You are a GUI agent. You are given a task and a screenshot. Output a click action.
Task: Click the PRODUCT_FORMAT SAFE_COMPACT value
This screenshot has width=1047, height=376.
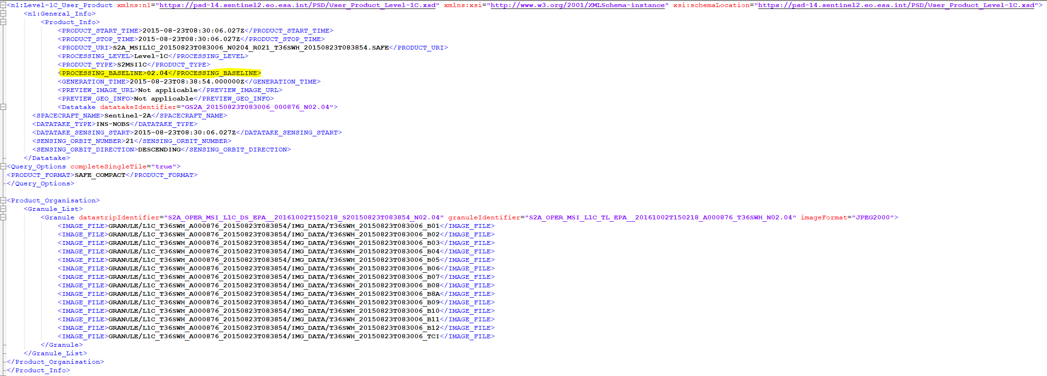(100, 175)
